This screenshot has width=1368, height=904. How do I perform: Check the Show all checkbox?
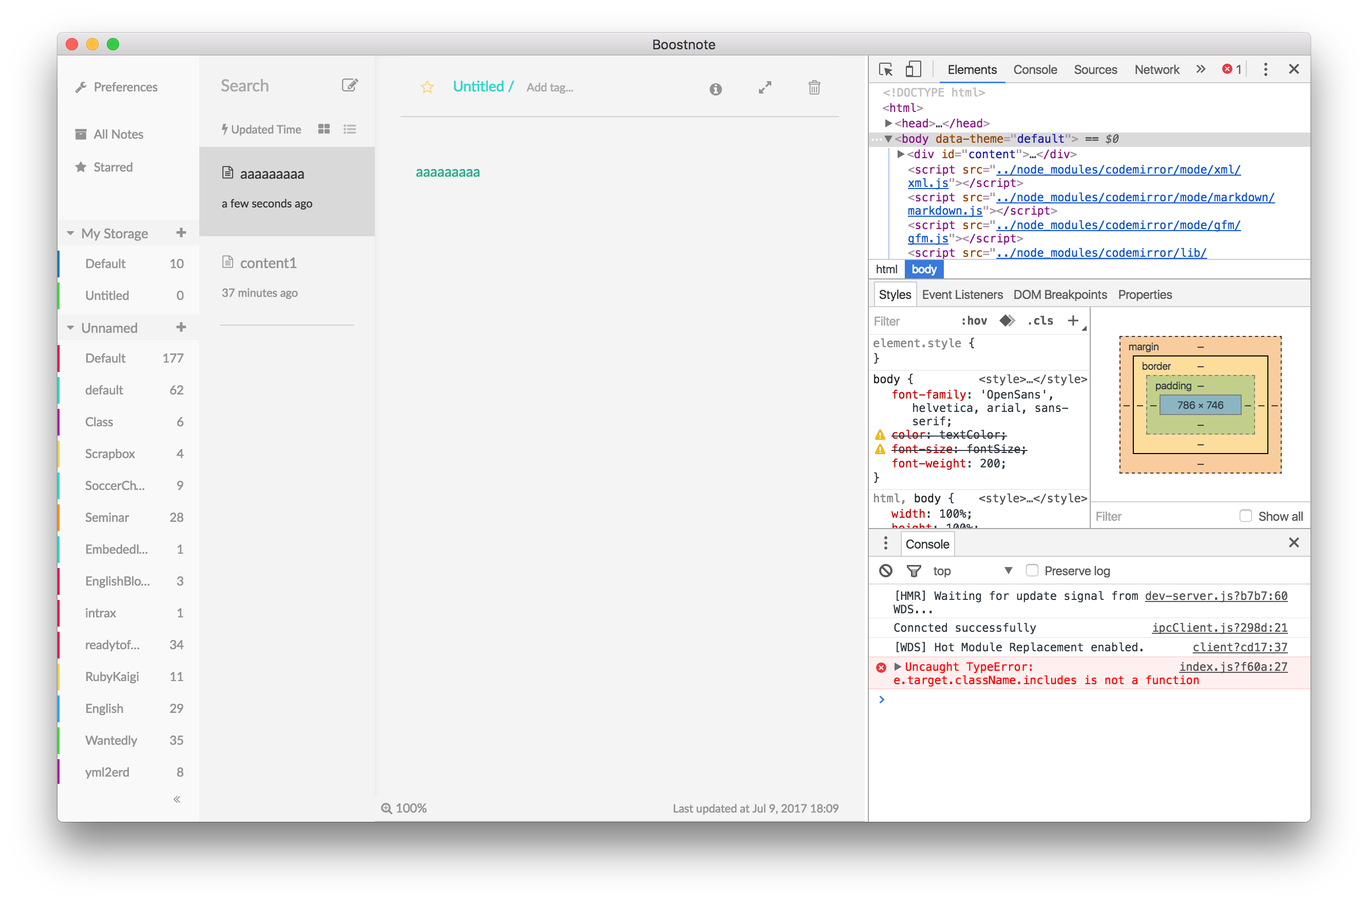[x=1245, y=516]
